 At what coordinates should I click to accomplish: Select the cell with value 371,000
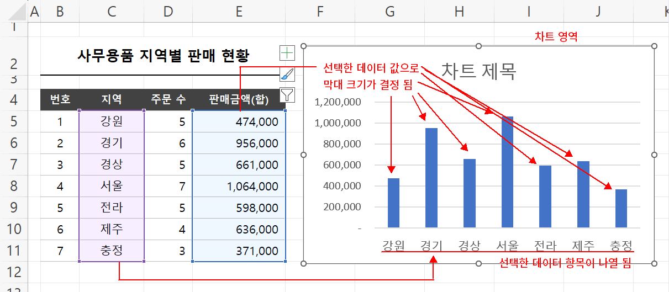click(x=239, y=251)
